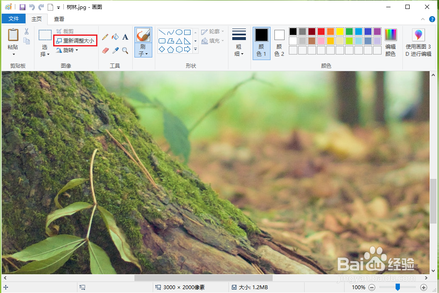Open the 旋转 rotate dropdown
This screenshot has width=439, height=293.
coord(67,50)
